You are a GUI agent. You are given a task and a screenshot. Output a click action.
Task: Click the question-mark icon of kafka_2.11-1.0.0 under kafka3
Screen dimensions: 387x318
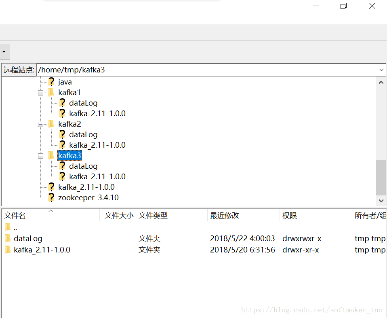point(62,176)
